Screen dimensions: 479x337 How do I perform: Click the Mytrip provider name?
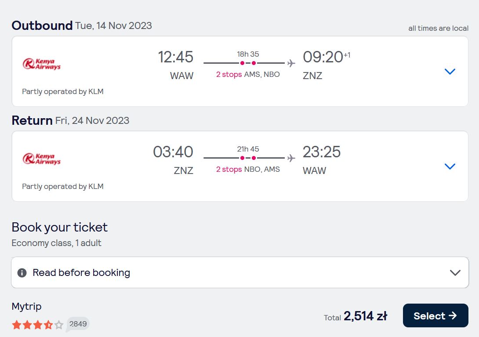(x=26, y=306)
